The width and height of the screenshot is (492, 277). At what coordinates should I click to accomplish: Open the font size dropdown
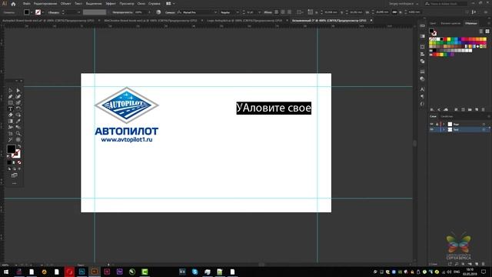260,12
